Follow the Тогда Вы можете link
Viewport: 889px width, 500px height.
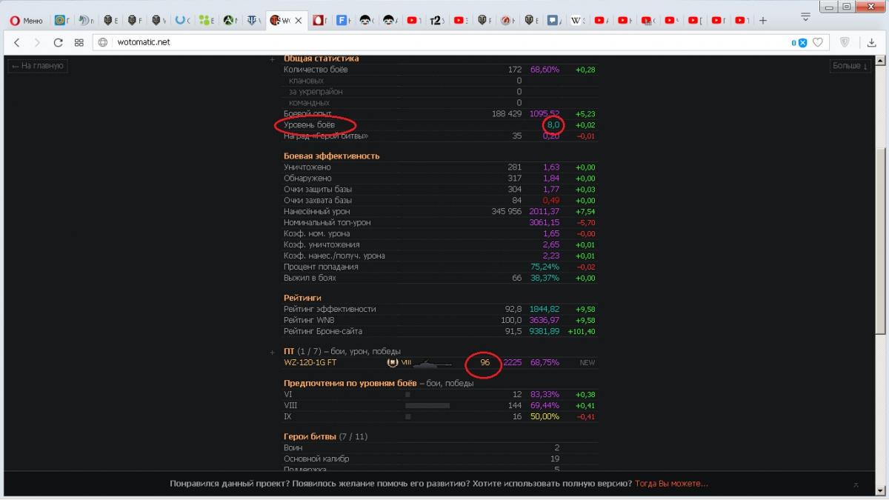[671, 484]
